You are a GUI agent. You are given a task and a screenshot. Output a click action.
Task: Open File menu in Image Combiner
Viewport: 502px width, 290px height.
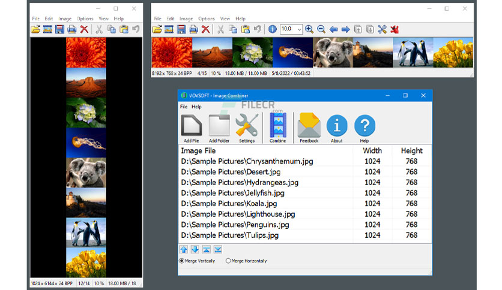pos(184,107)
